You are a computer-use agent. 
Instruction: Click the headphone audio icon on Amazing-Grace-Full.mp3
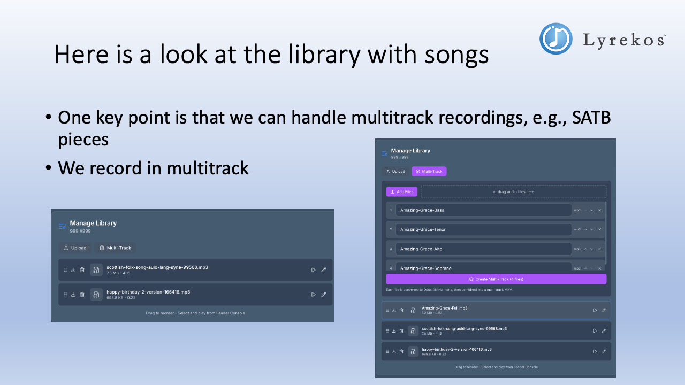[x=413, y=310]
